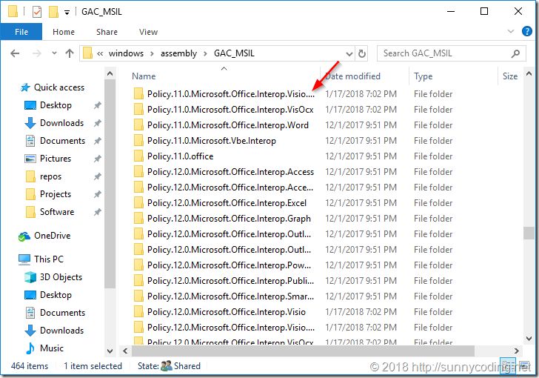
Task: Switch to Details view layout icon
Action: [508, 365]
